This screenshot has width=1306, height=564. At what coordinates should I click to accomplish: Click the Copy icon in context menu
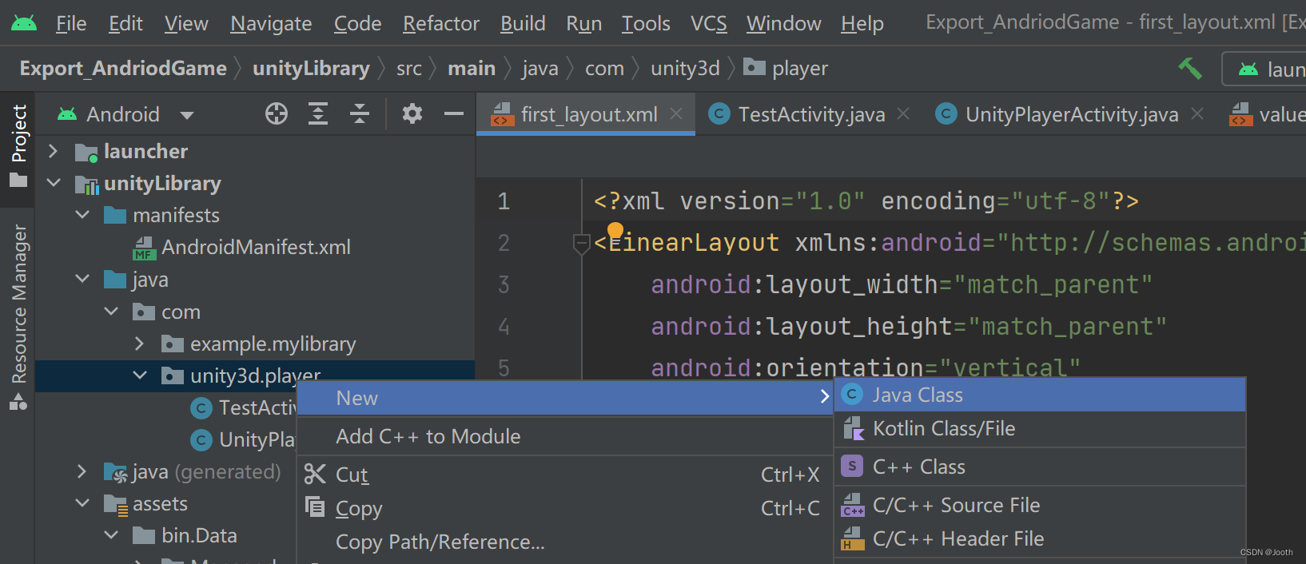click(315, 507)
